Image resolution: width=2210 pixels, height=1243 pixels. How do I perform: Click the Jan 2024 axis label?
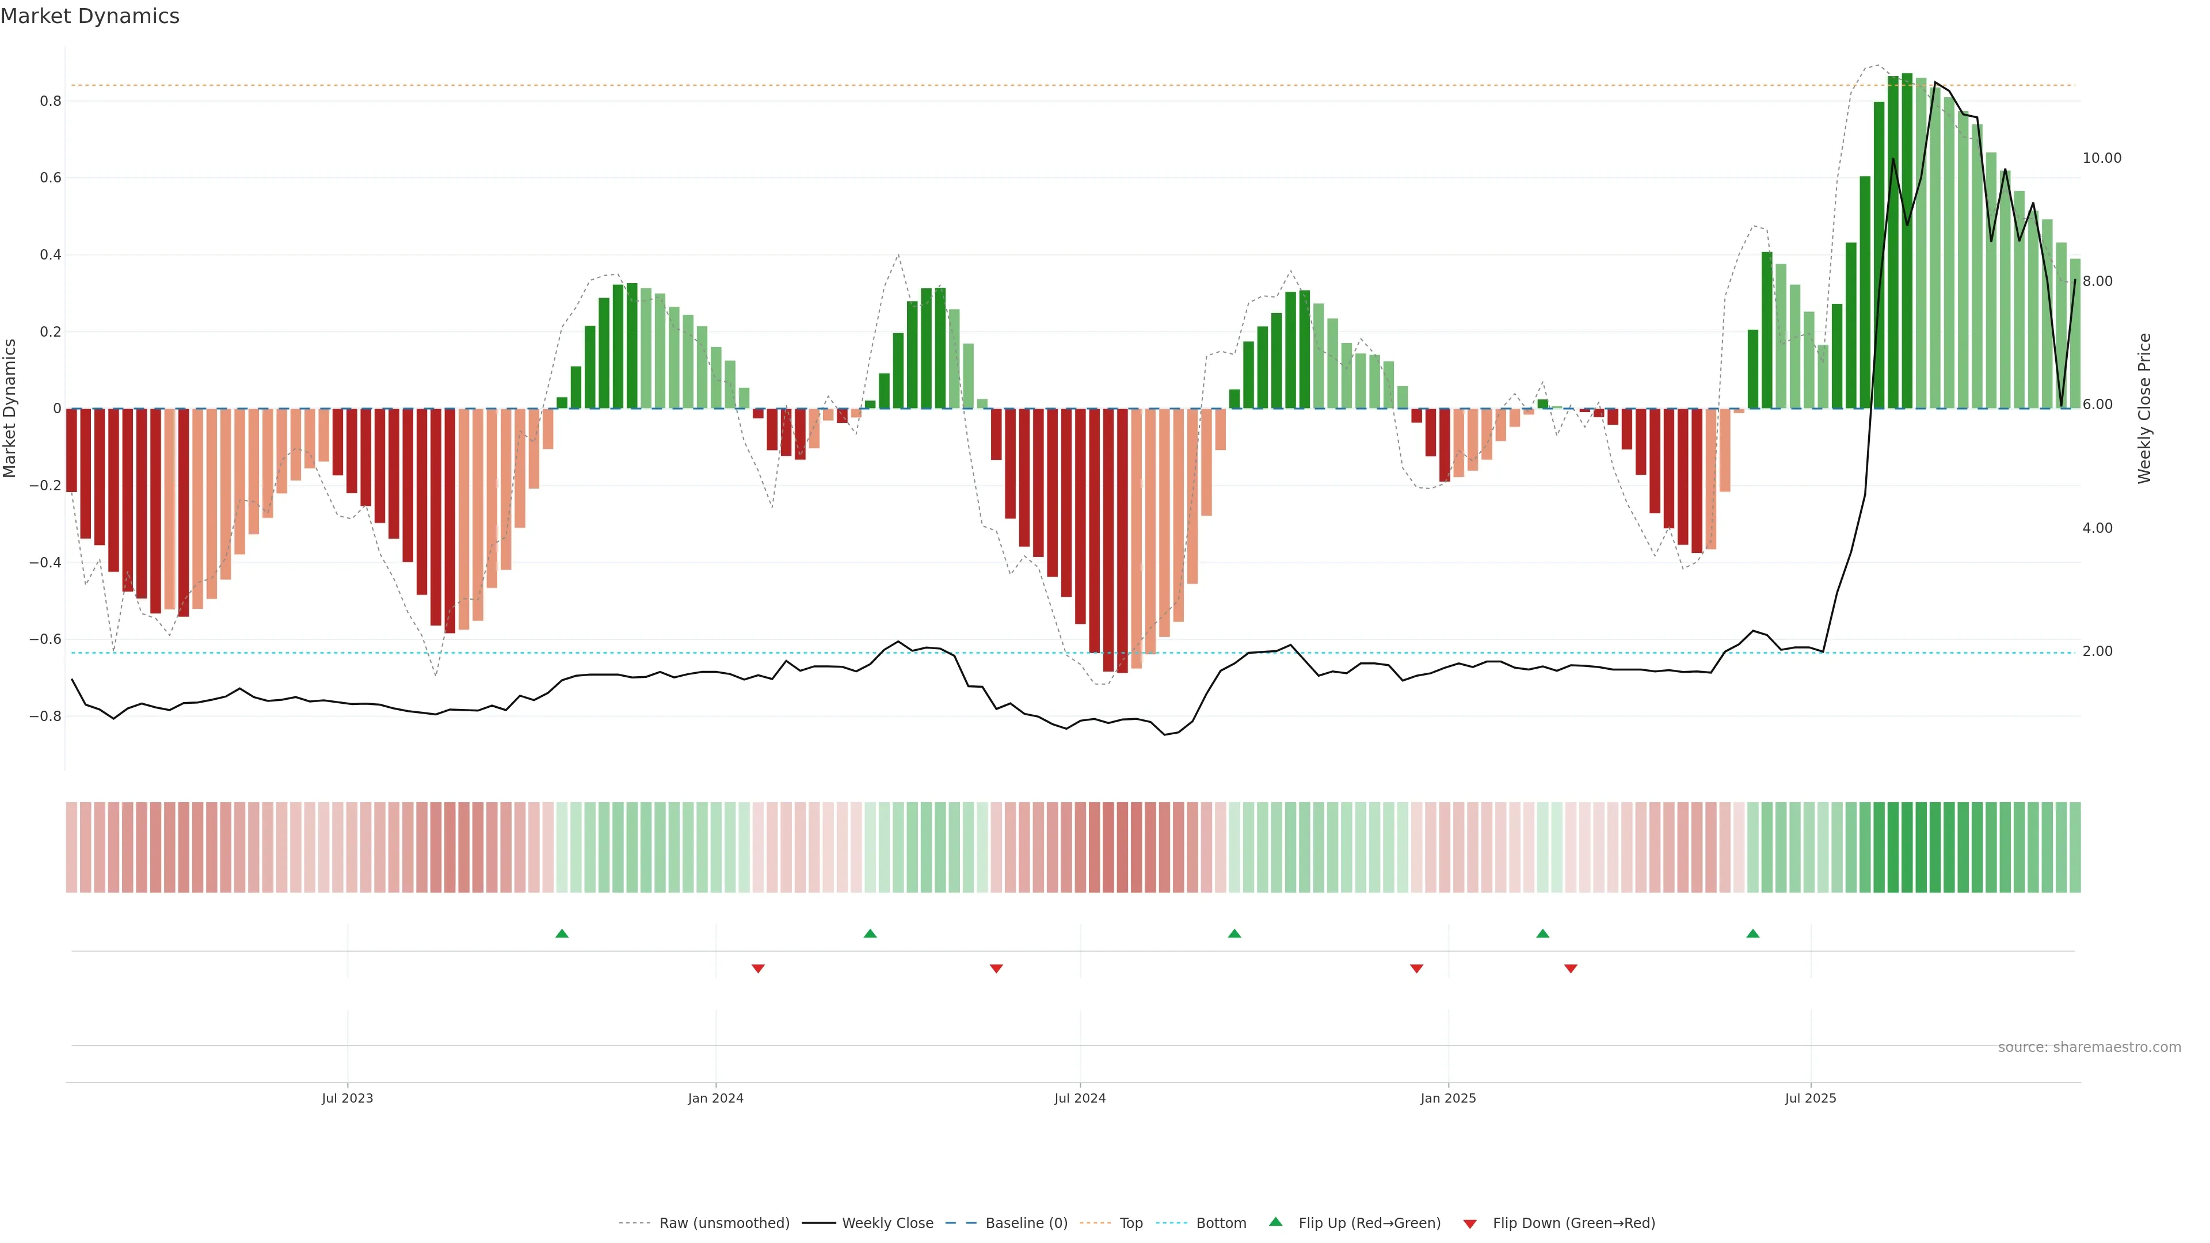715,1098
